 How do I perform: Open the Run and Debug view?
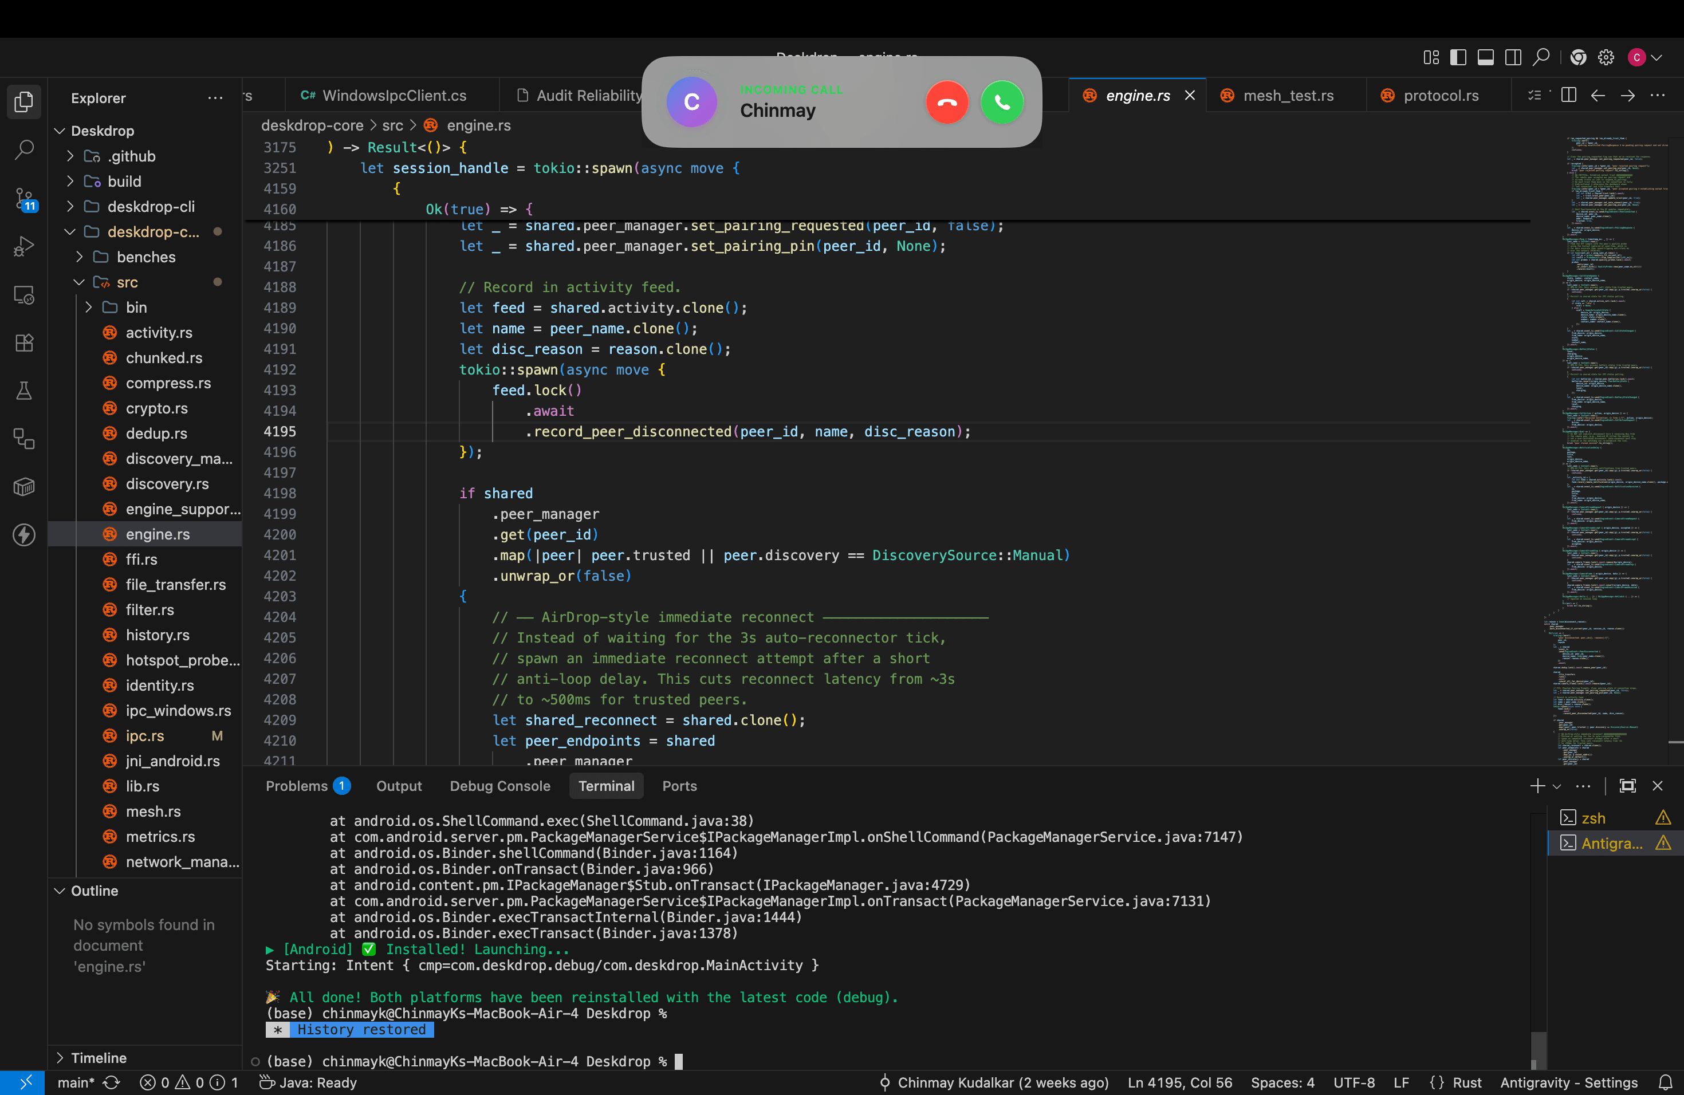pyautogui.click(x=24, y=246)
